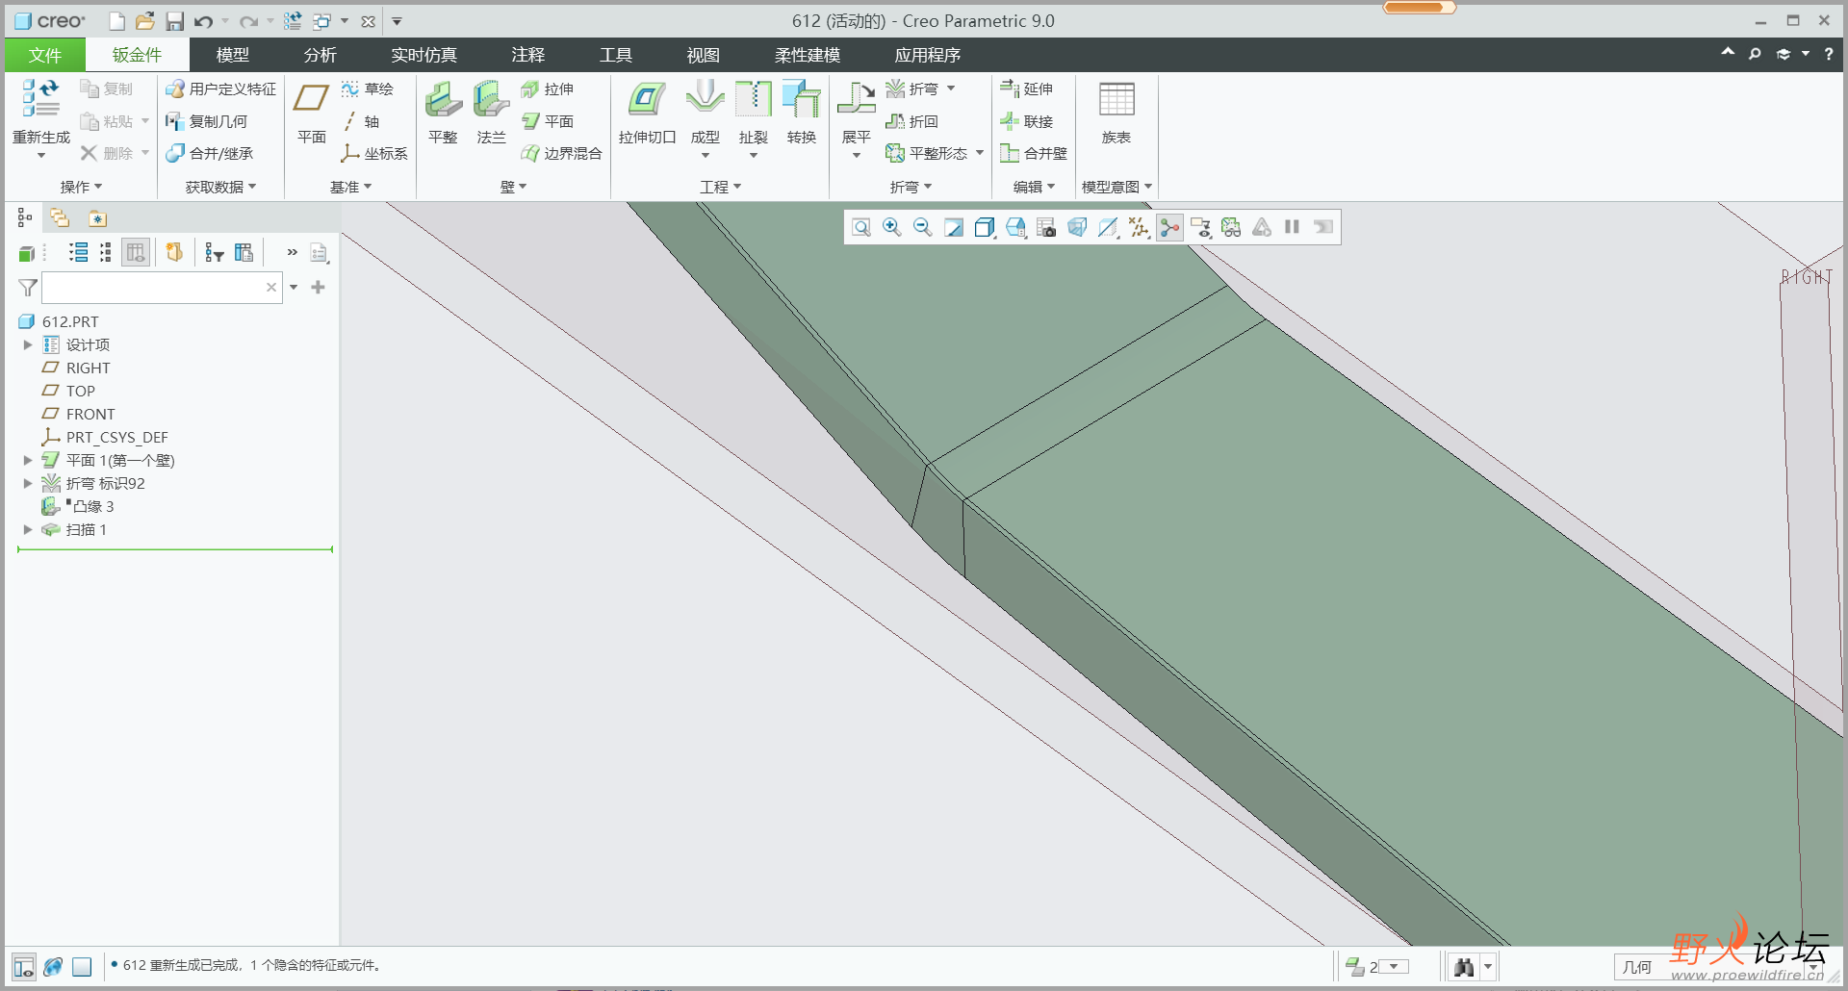Viewport: 1848px width, 991px height.
Task: Toggle the navigator panel display in the status bar
Action: pos(24,967)
